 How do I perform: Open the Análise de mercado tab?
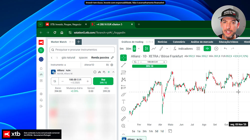[x=202, y=42]
